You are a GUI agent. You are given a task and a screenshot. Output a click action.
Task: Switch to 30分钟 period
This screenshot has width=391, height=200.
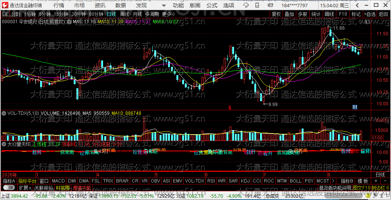[79, 14]
